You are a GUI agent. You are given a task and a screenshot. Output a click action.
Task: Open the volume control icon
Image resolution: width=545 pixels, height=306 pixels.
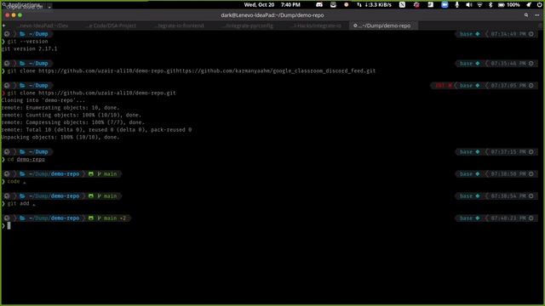tap(468, 5)
